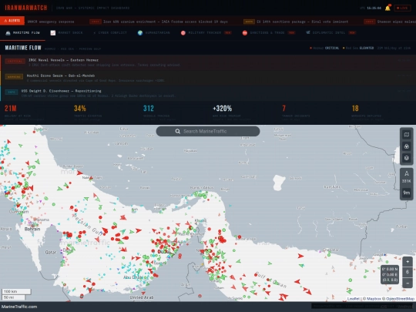This screenshot has height=312, width=416.
Task: Click the coordinates readout box
Action: [390, 274]
